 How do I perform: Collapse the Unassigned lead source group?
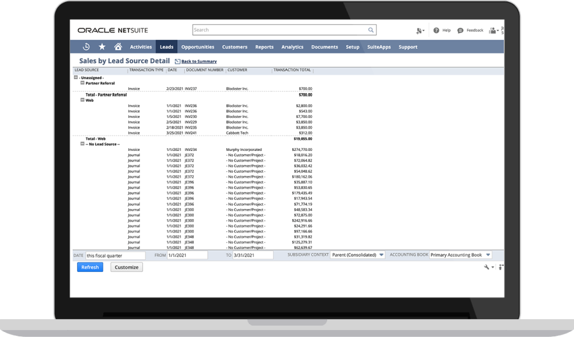click(76, 78)
